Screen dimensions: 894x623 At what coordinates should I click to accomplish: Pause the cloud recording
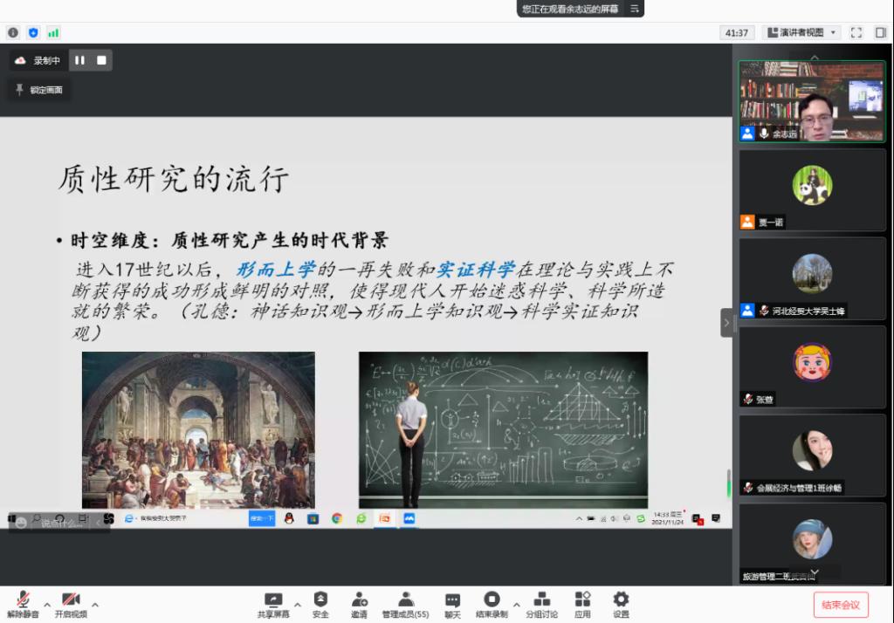point(80,60)
